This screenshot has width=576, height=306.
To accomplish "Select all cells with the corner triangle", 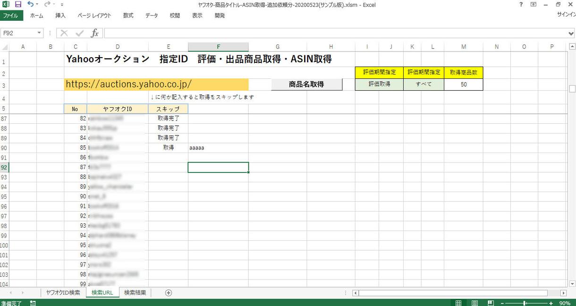I will 4,47.
